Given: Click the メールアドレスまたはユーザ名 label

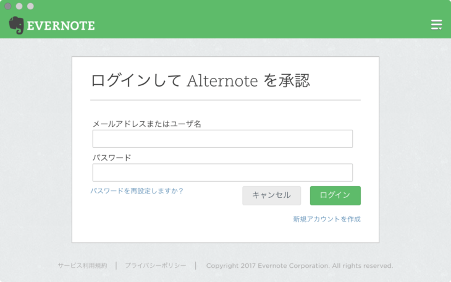Looking at the screenshot, I should [146, 124].
